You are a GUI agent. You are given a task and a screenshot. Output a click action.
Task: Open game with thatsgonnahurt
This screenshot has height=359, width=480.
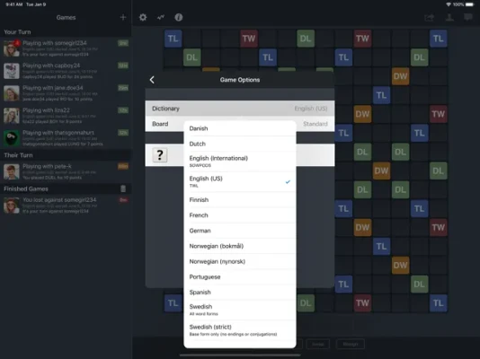66,138
